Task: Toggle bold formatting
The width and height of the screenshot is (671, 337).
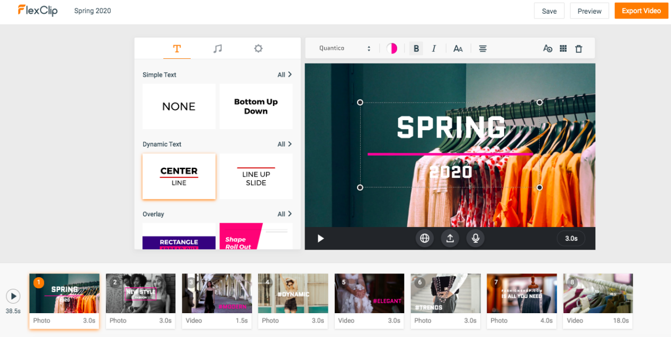Action: pyautogui.click(x=416, y=49)
